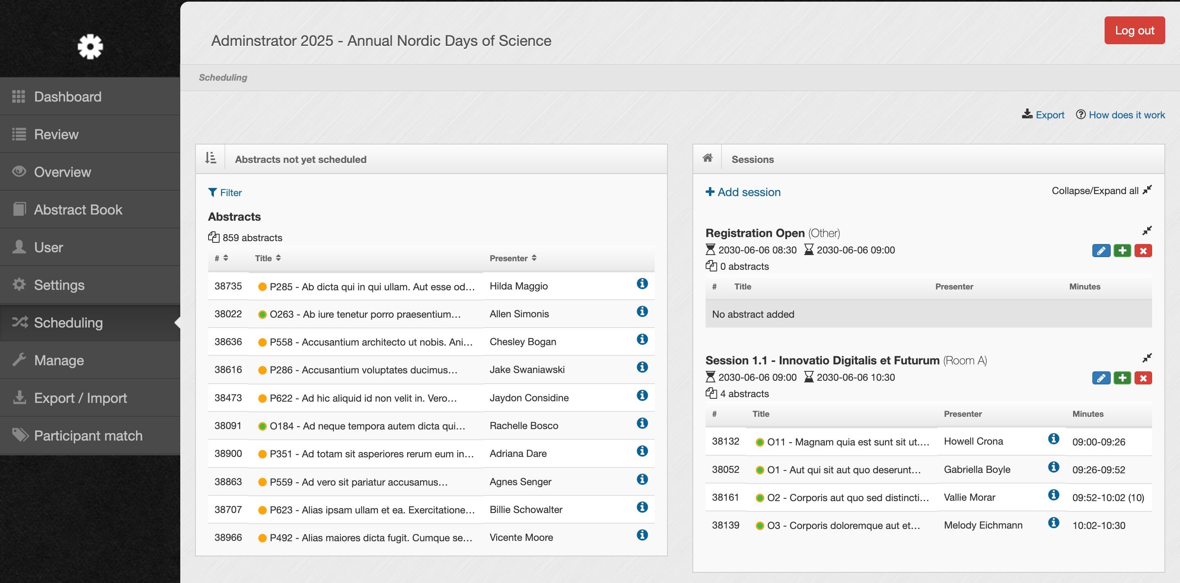
Task: Click green plus button on Session 1.1
Action: [x=1122, y=378]
